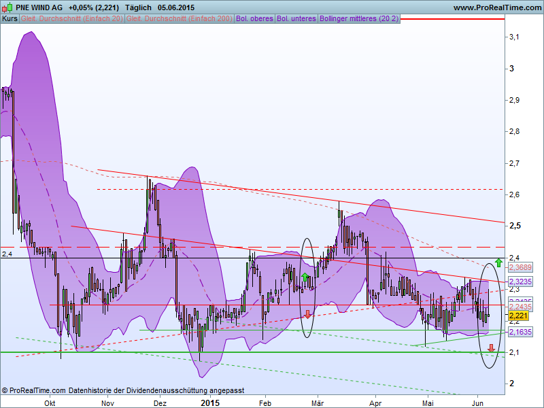Screen dimensions: 544x408
Task: Select the Kurs legend tab
Action: coord(10,19)
